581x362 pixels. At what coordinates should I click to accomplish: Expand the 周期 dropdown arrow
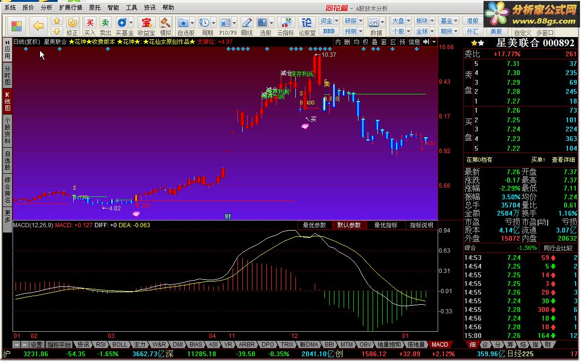[x=213, y=23]
